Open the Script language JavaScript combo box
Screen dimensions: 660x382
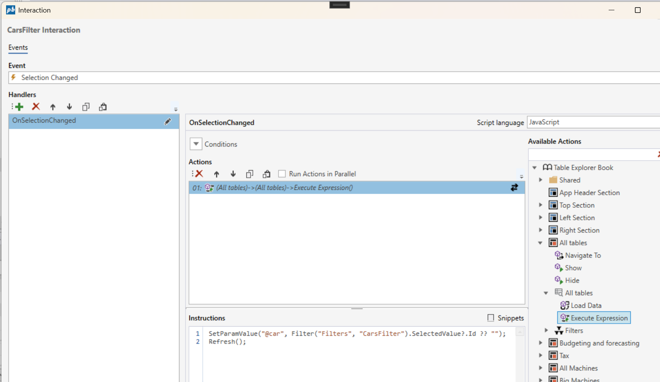[x=593, y=122]
